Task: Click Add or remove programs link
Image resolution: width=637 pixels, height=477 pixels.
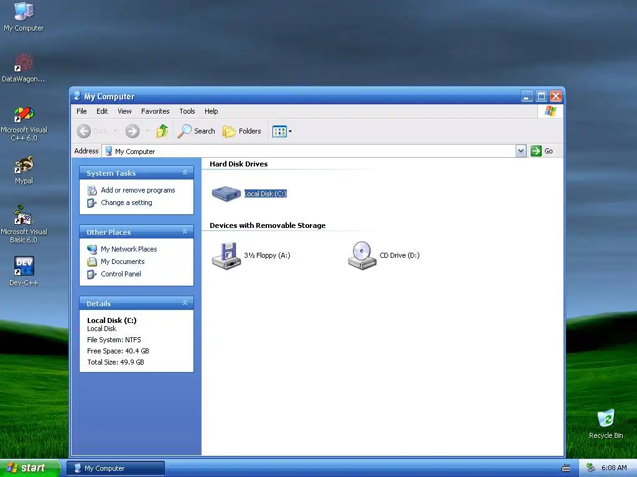Action: point(138,190)
